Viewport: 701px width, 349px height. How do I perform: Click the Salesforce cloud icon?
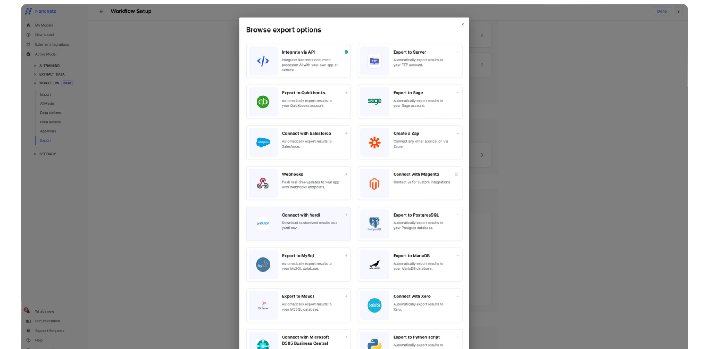pyautogui.click(x=262, y=142)
